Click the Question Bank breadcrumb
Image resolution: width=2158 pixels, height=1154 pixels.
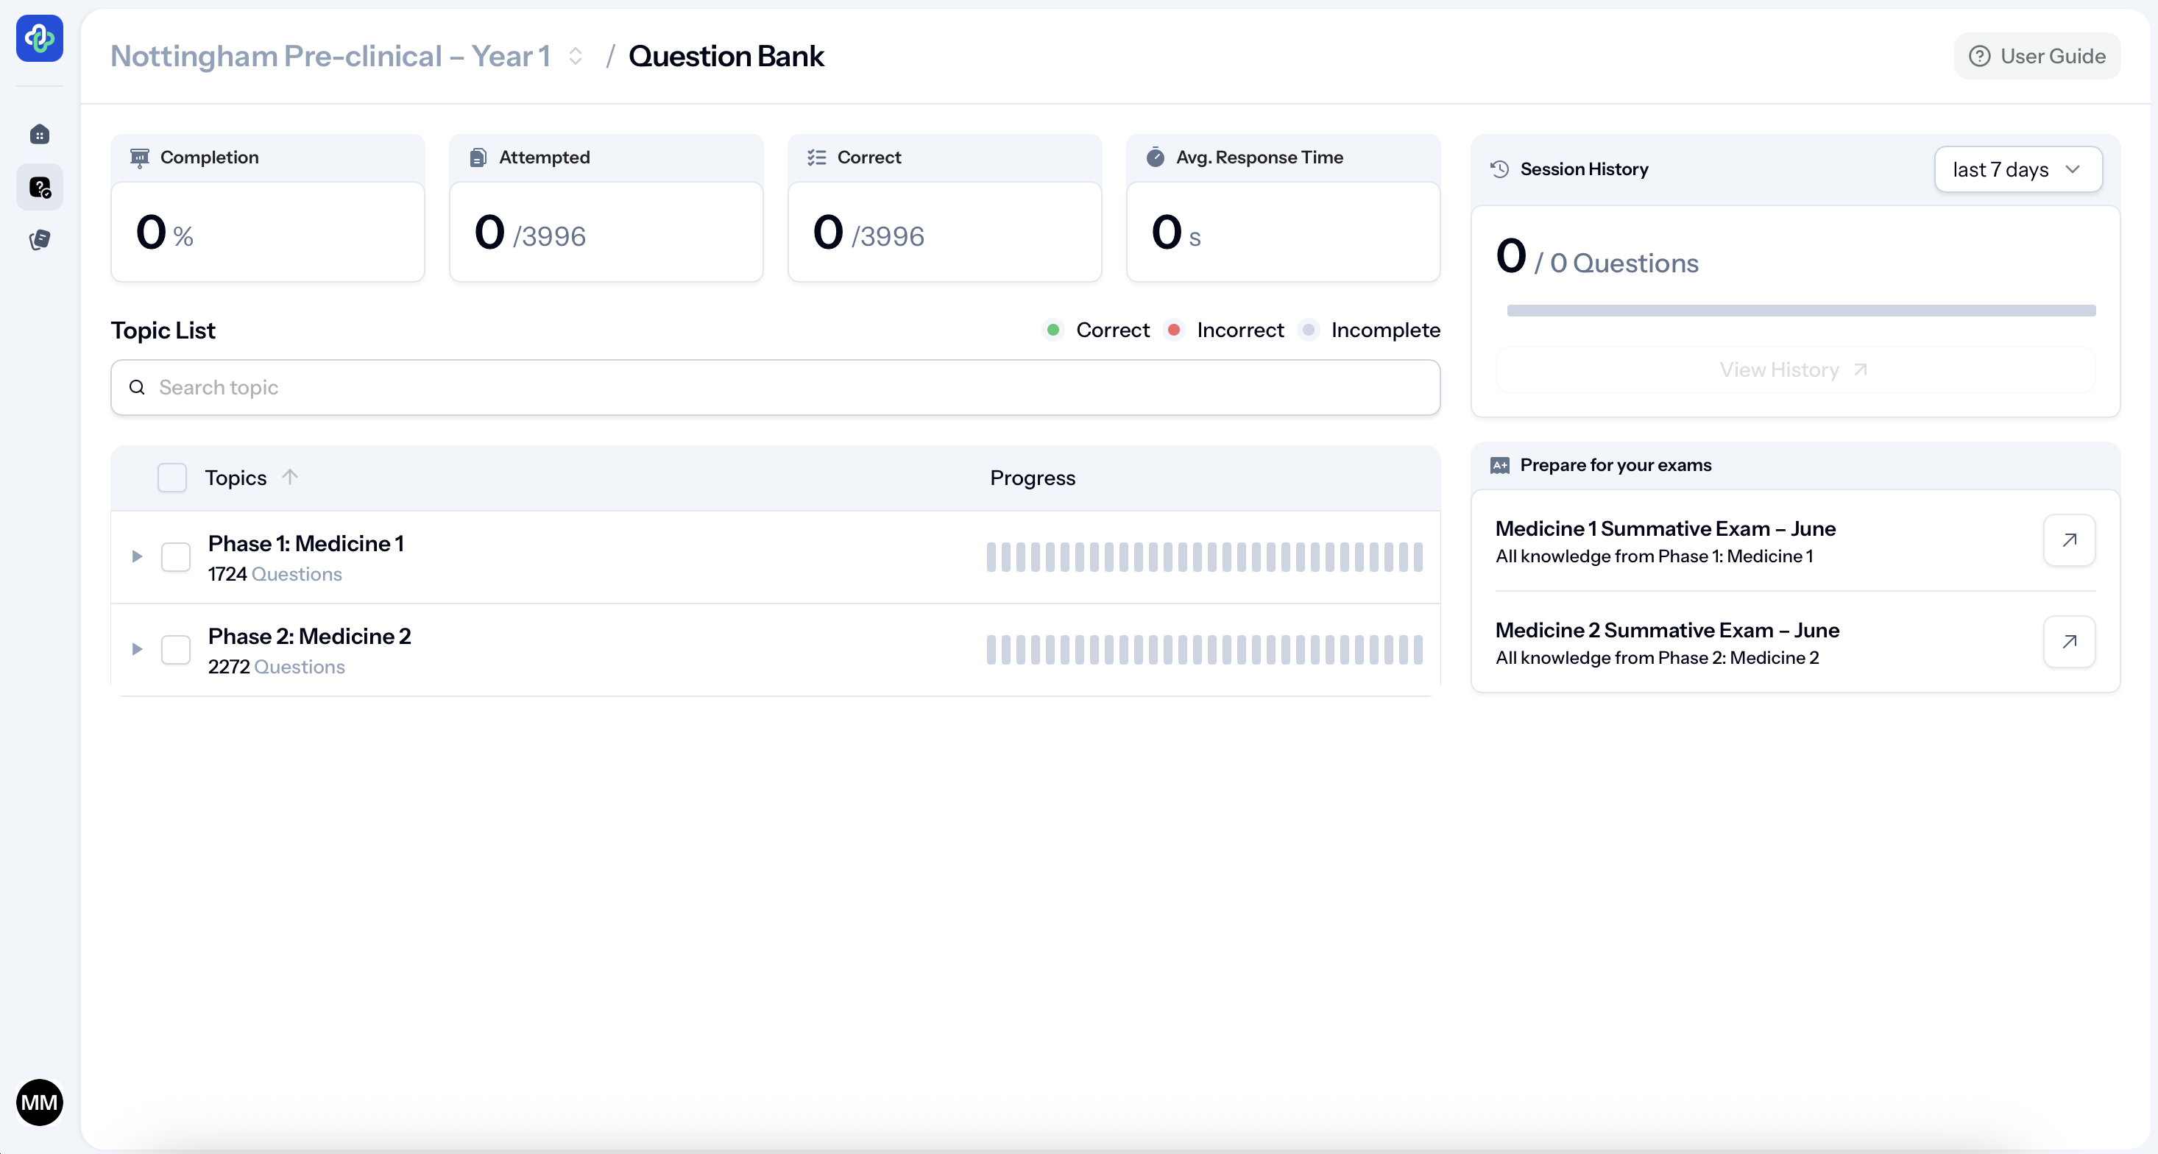726,56
